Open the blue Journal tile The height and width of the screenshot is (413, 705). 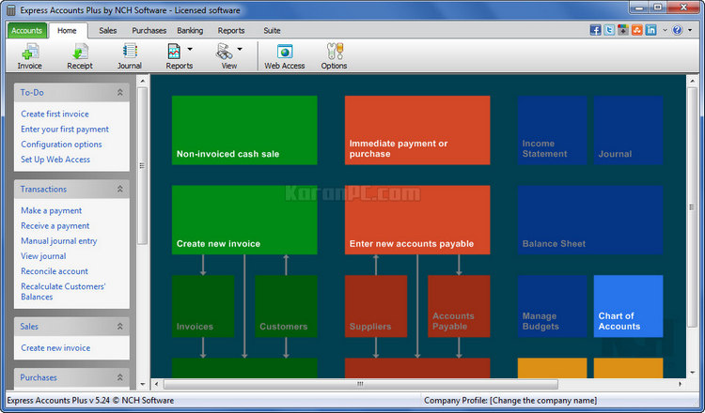point(629,130)
